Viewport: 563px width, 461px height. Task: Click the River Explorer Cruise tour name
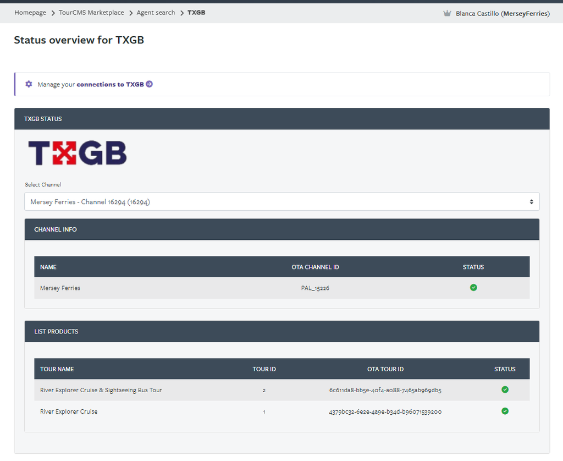click(69, 412)
